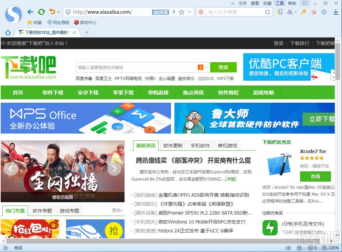Click the home page house icon

[x=8, y=33]
